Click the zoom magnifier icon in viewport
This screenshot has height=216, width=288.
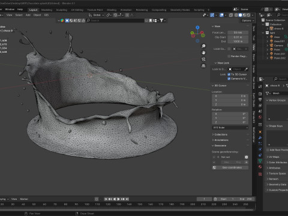pos(203,46)
